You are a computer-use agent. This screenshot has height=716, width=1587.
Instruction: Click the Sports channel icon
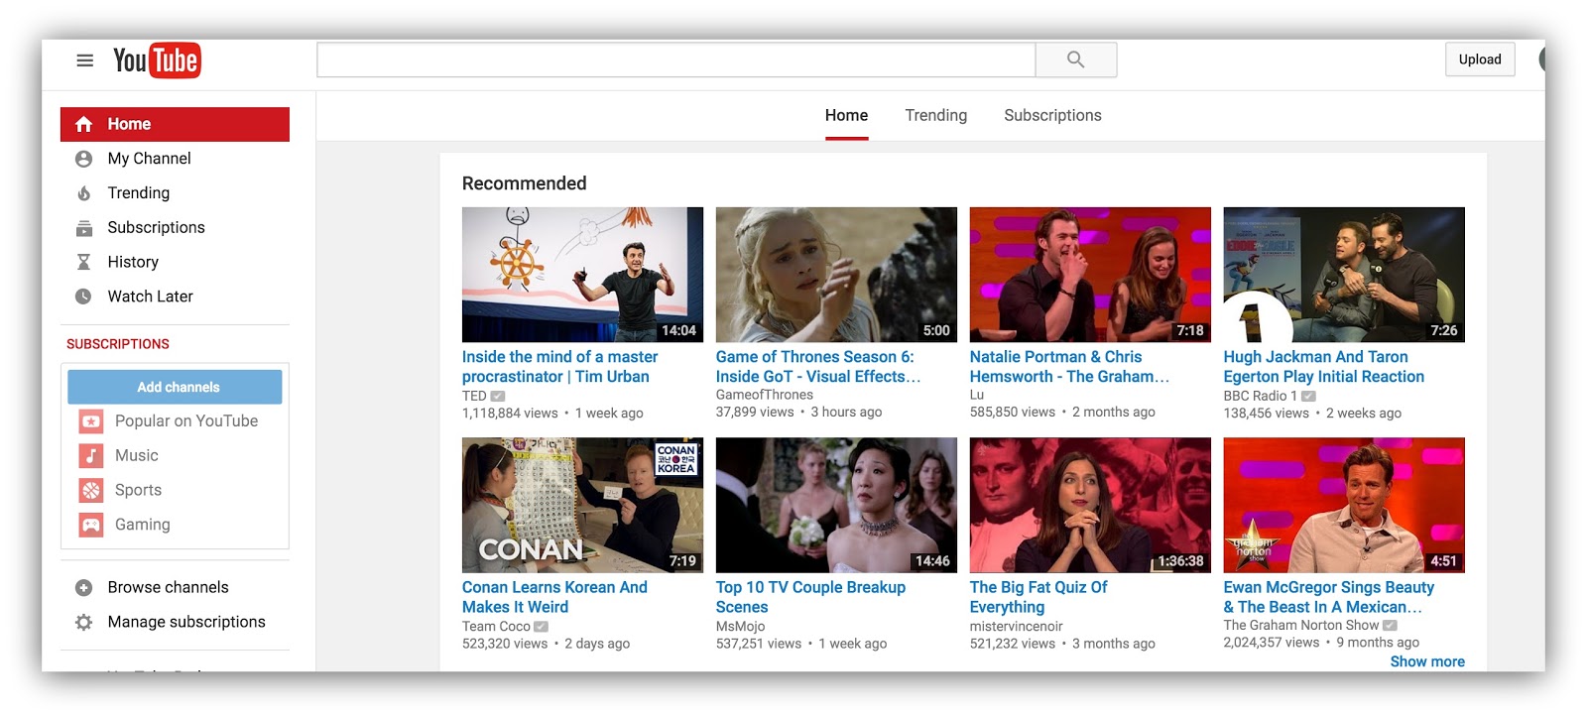pyautogui.click(x=91, y=490)
